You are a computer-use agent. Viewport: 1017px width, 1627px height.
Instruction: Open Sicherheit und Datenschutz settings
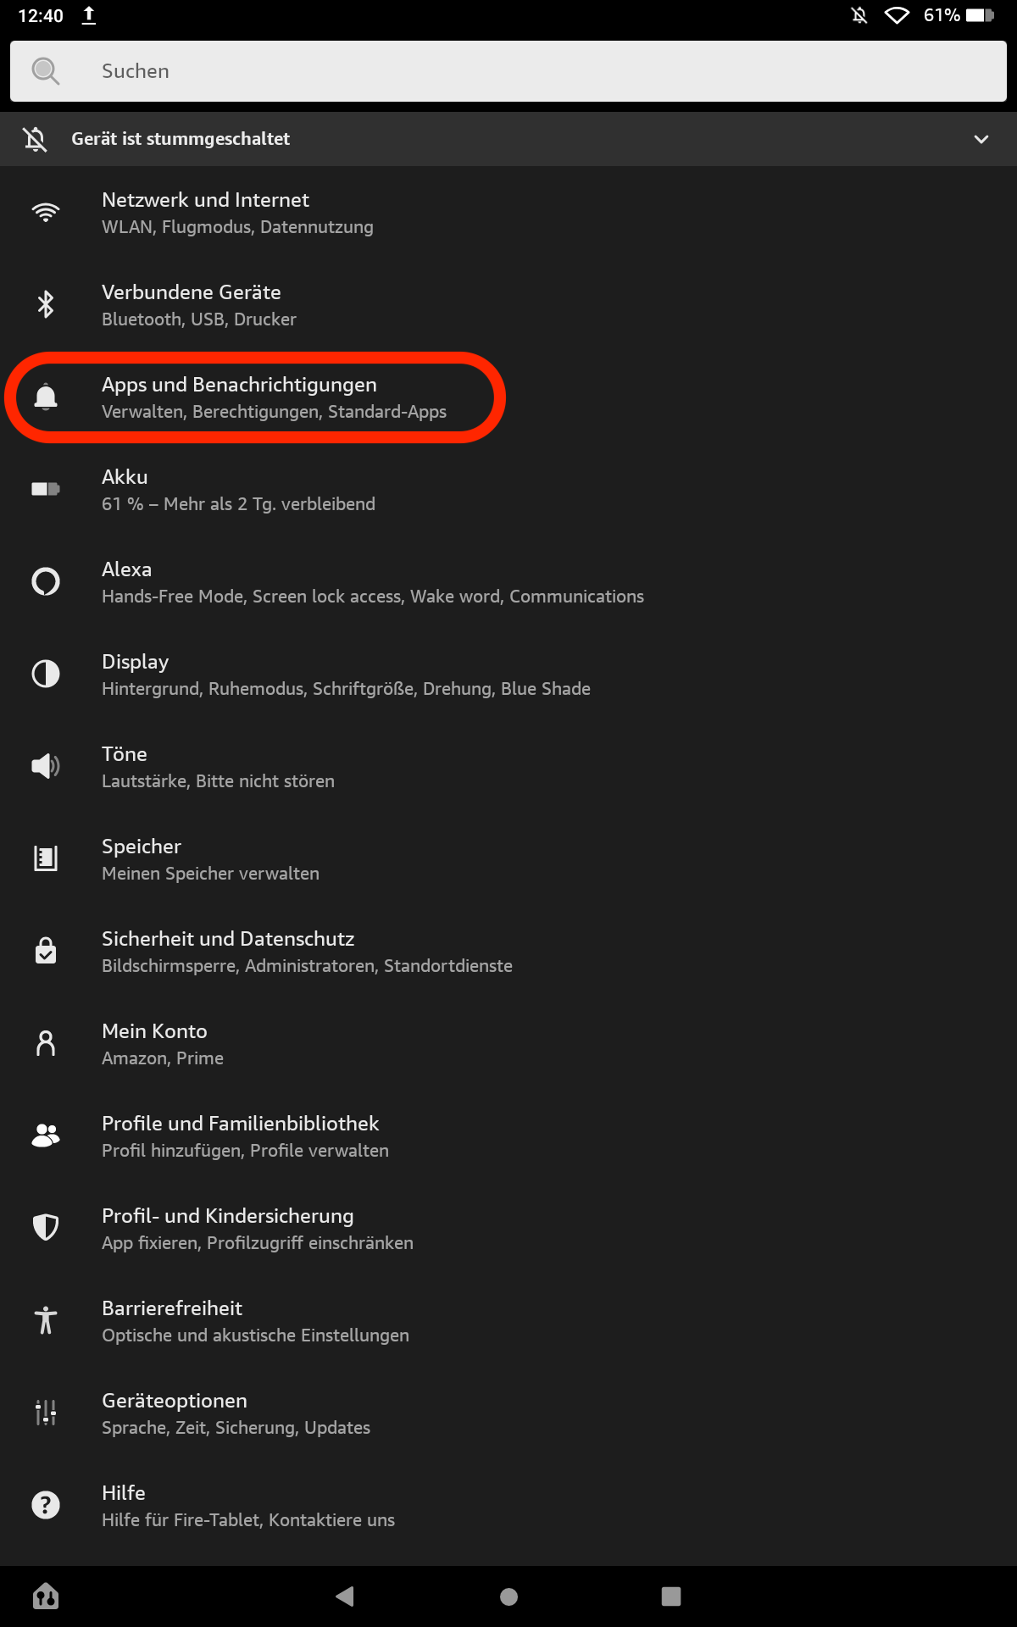tap(307, 952)
